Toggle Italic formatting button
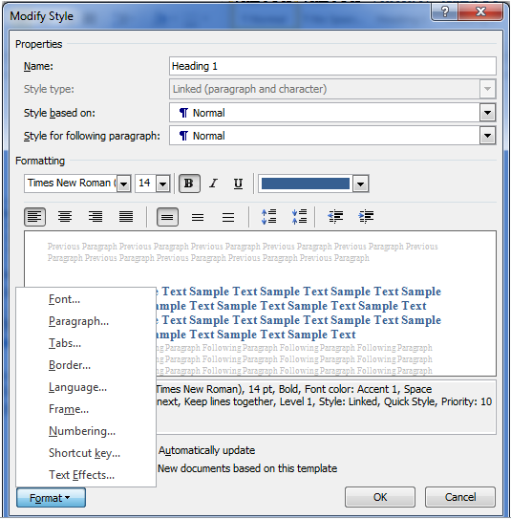The height and width of the screenshot is (519, 511). 214,184
